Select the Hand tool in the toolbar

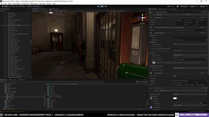[2, 6]
